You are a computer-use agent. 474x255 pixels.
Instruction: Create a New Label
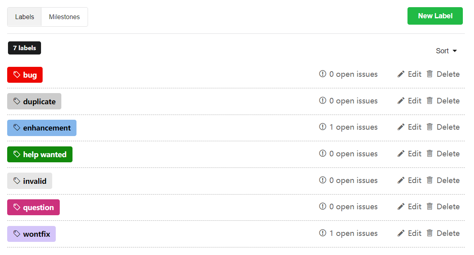coord(435,16)
